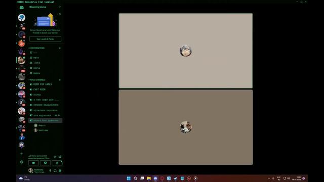This screenshot has width=324, height=182.
Task: Open User Settings gear
Action: coord(60,171)
